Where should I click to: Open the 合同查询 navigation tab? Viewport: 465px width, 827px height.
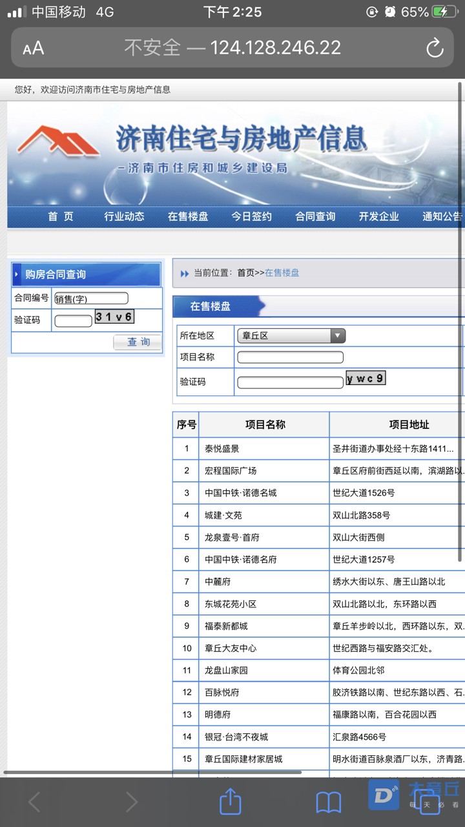315,216
